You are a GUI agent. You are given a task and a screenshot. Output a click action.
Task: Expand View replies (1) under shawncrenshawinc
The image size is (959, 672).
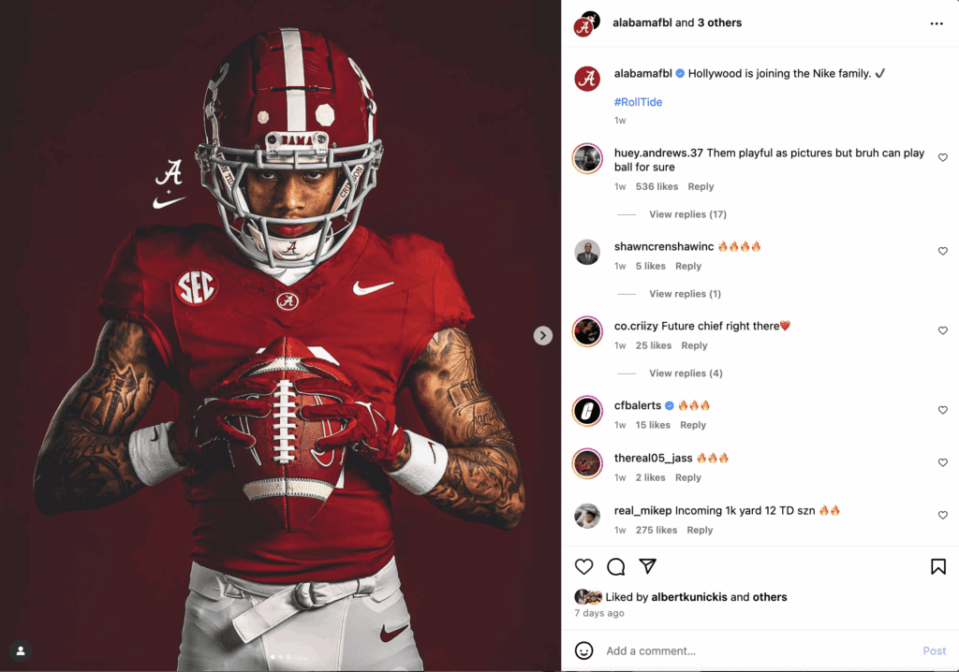[685, 294]
